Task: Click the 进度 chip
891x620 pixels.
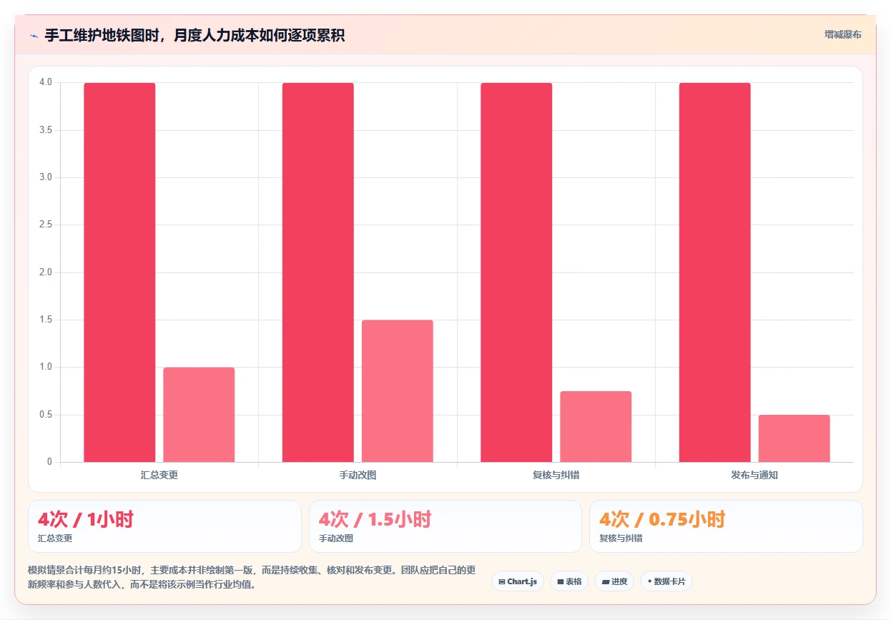Action: [x=614, y=581]
